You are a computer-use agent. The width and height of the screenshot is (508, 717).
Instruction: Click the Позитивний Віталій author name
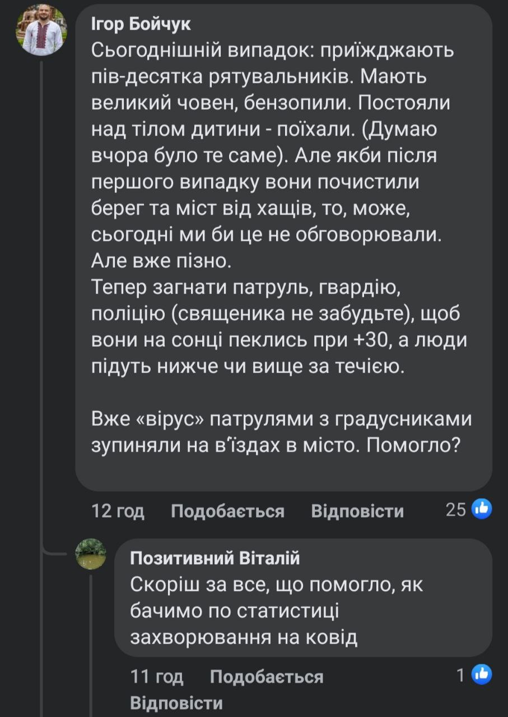[215, 558]
